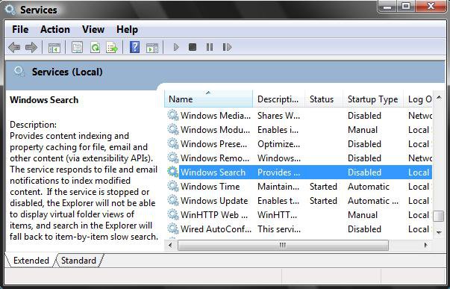Open the Action menu

[55, 29]
